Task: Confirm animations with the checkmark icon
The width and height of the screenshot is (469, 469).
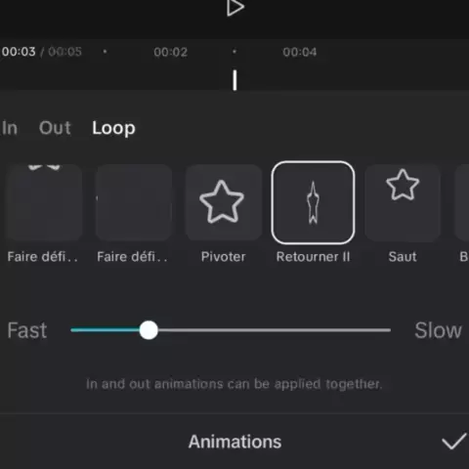Action: coord(453,442)
